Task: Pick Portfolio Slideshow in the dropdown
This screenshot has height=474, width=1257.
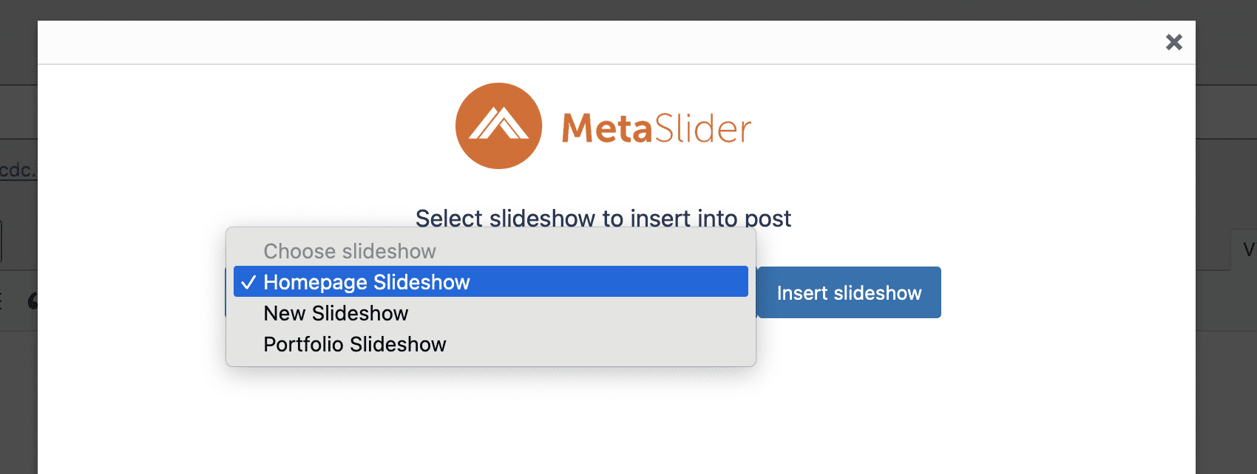Action: click(x=355, y=344)
